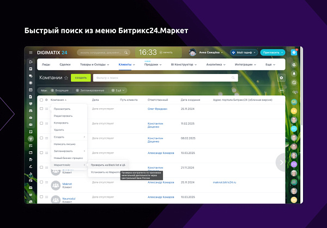Open the Лиды tab
This screenshot has height=228, width=327.
click(46, 65)
